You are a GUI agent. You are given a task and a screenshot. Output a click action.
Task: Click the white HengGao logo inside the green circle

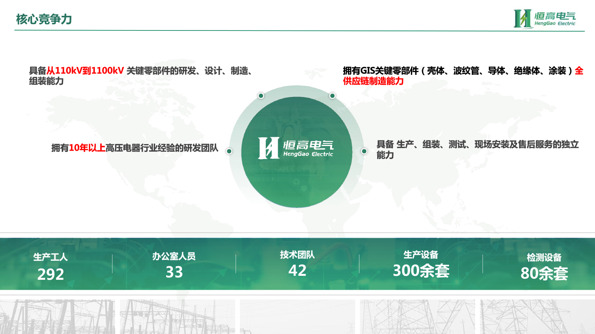tap(296, 148)
